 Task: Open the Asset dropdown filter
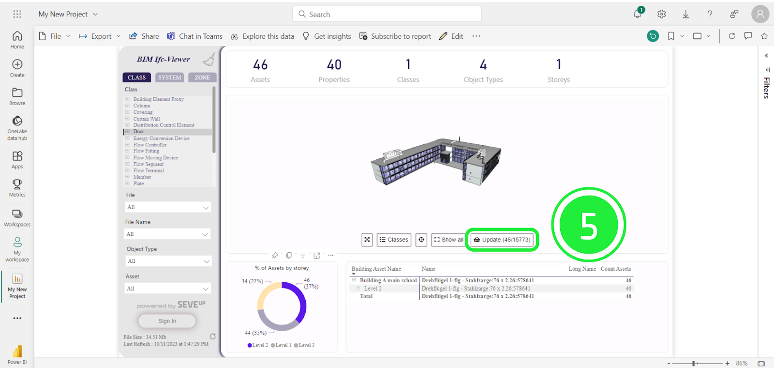(168, 289)
